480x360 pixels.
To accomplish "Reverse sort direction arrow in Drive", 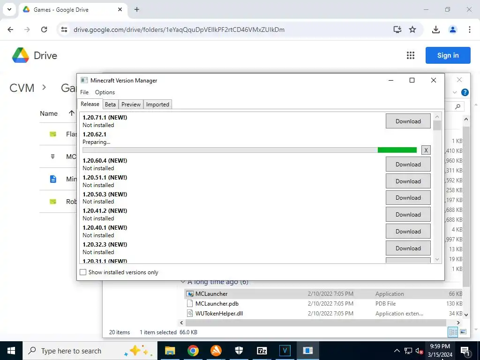I will [x=72, y=113].
